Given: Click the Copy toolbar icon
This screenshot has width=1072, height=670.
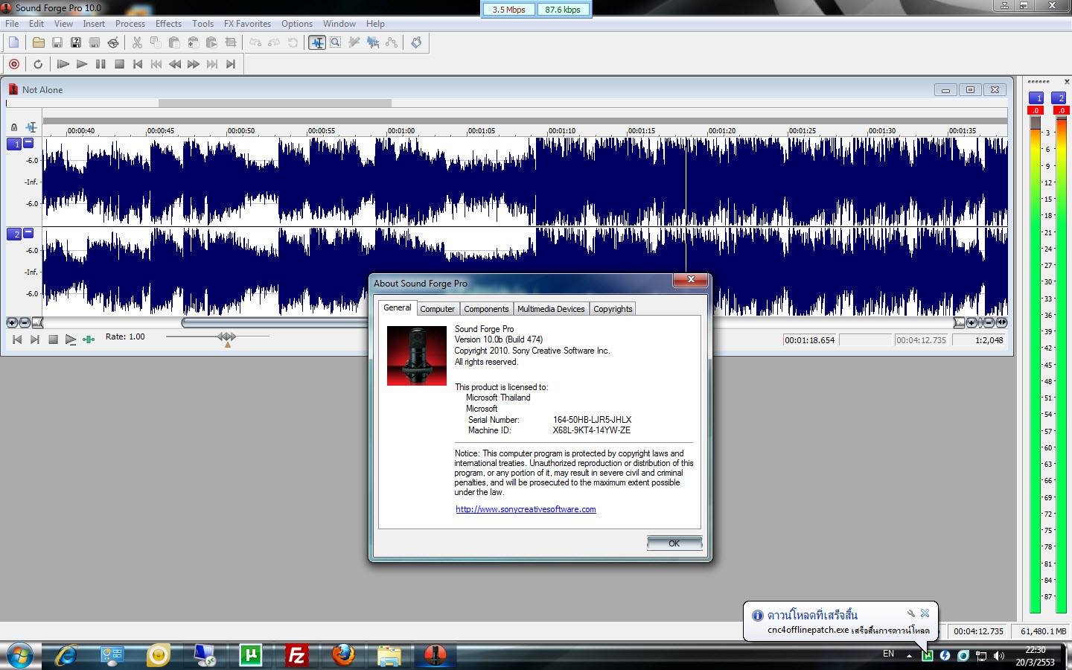Looking at the screenshot, I should 156,42.
